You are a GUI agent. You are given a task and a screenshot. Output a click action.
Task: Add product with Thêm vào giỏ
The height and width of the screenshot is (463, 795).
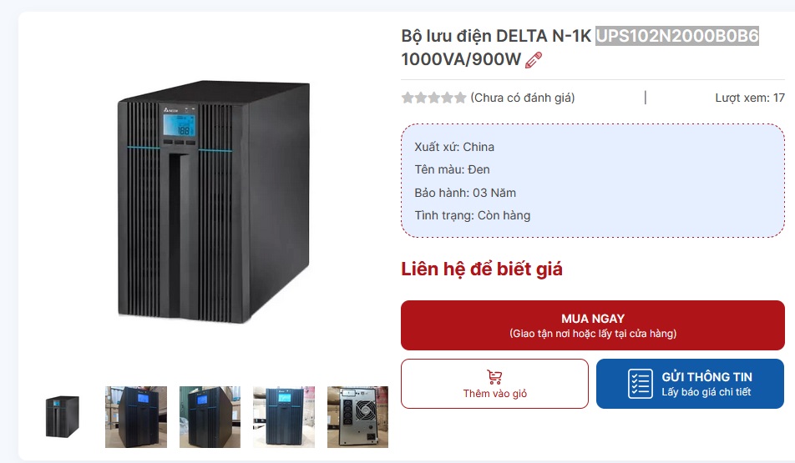(494, 384)
